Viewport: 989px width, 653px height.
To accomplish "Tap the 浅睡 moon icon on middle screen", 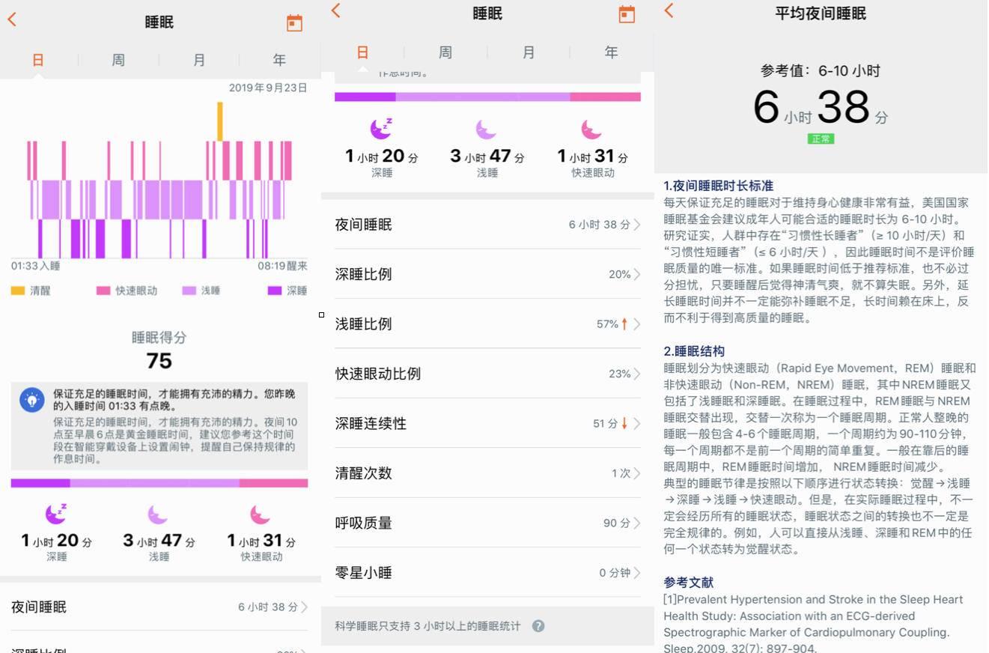I will 486,130.
